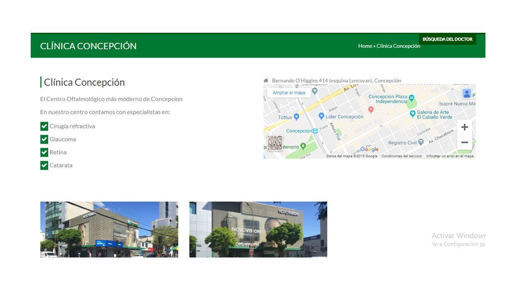This screenshot has height=299, width=532.
Task: Click the En nuestro centro contamos sentence
Action: point(105,112)
